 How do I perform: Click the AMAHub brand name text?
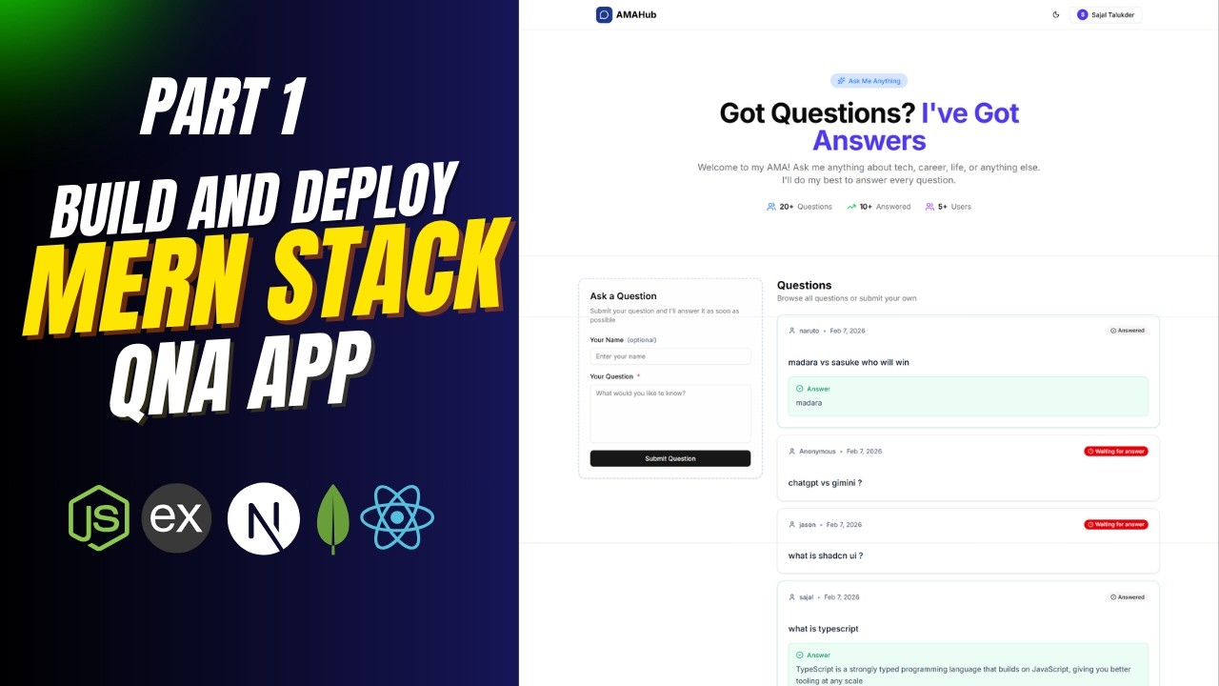click(x=636, y=14)
